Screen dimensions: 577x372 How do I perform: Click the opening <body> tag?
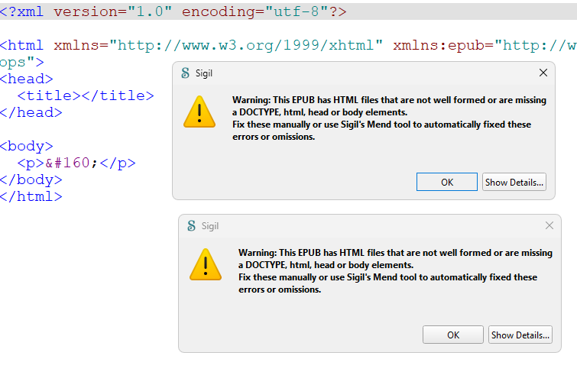[x=27, y=146]
